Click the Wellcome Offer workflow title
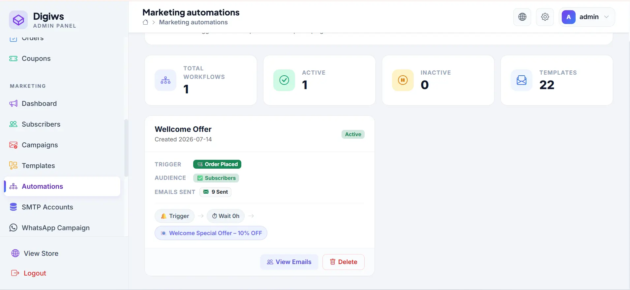 point(183,129)
